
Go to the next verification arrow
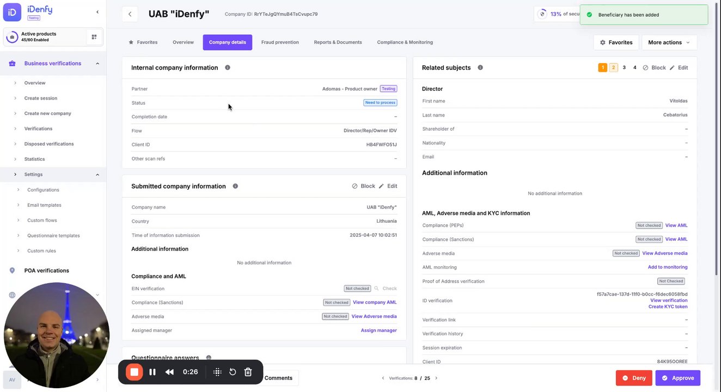click(x=436, y=378)
